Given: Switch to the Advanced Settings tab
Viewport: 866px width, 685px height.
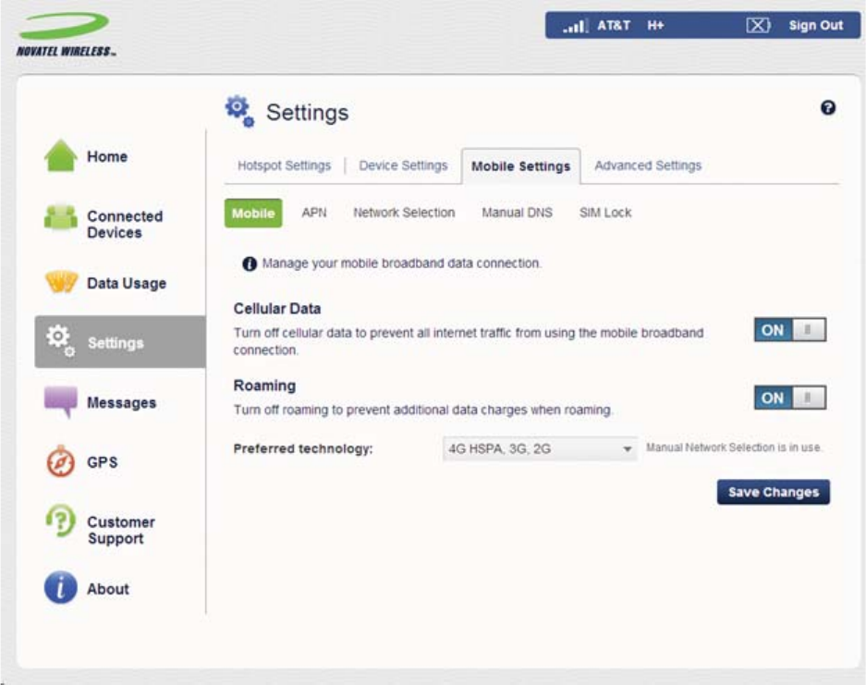Looking at the screenshot, I should coord(648,165).
